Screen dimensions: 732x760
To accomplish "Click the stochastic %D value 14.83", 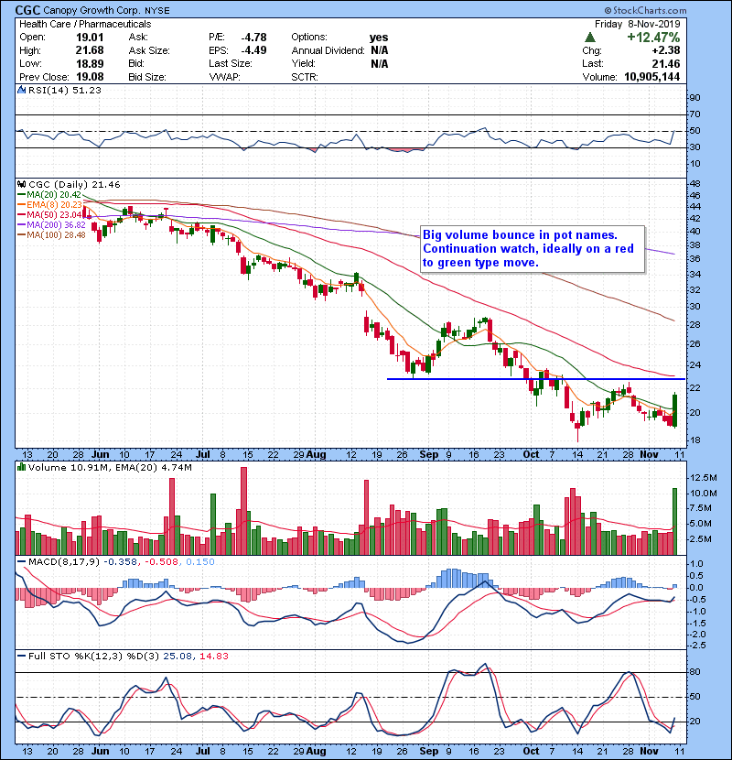I will pos(213,656).
